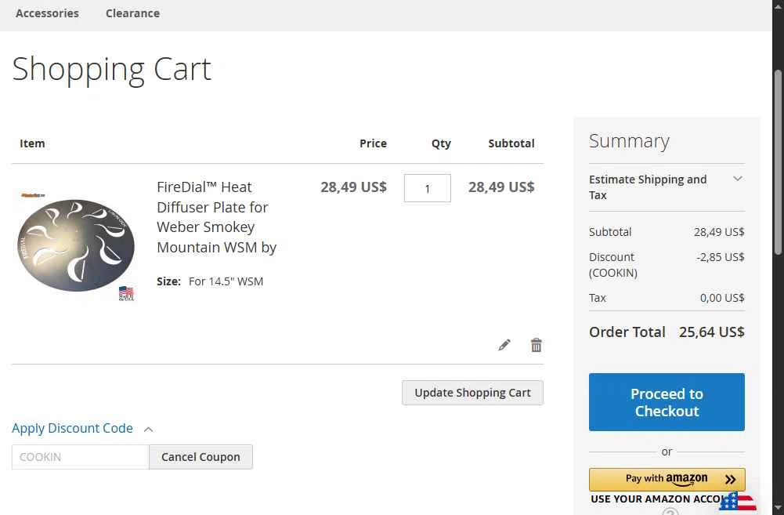Open the FireDial Heat Diffuser Plate product link
Viewport: 784px width, 515px height.
(216, 217)
